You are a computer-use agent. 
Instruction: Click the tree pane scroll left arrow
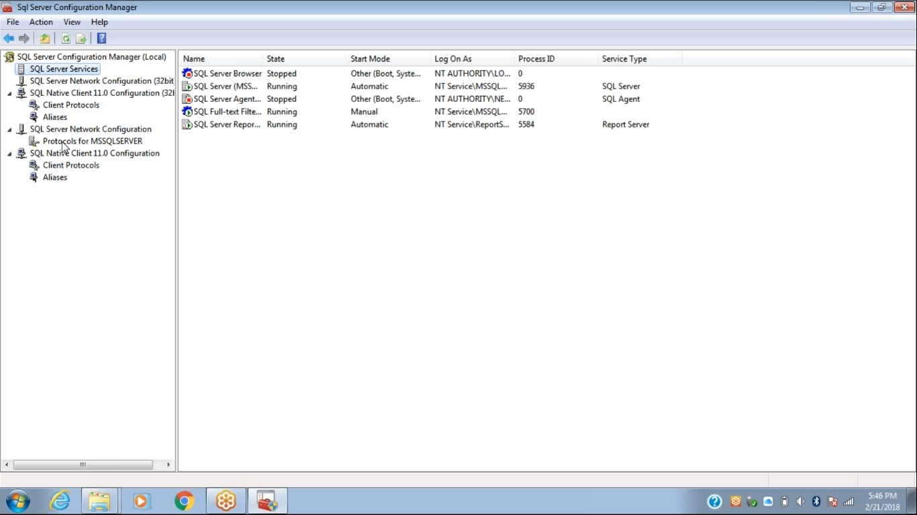(x=7, y=465)
